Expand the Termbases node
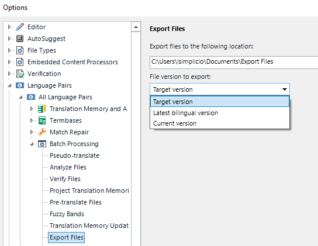 tap(31, 120)
